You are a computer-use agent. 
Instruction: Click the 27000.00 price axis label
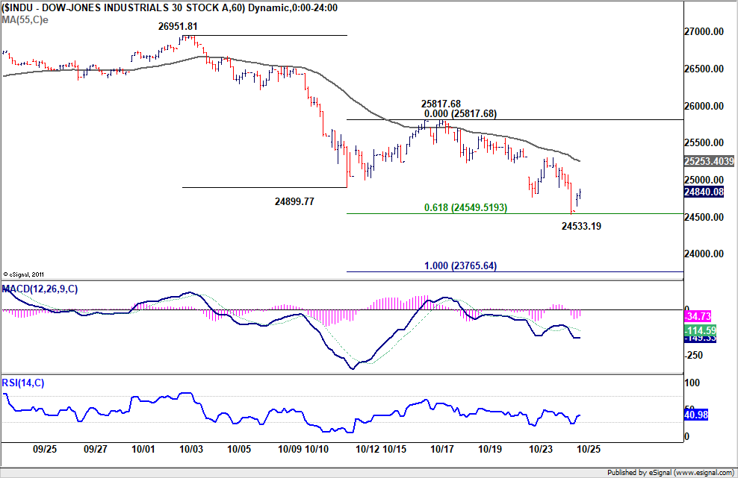(x=704, y=32)
